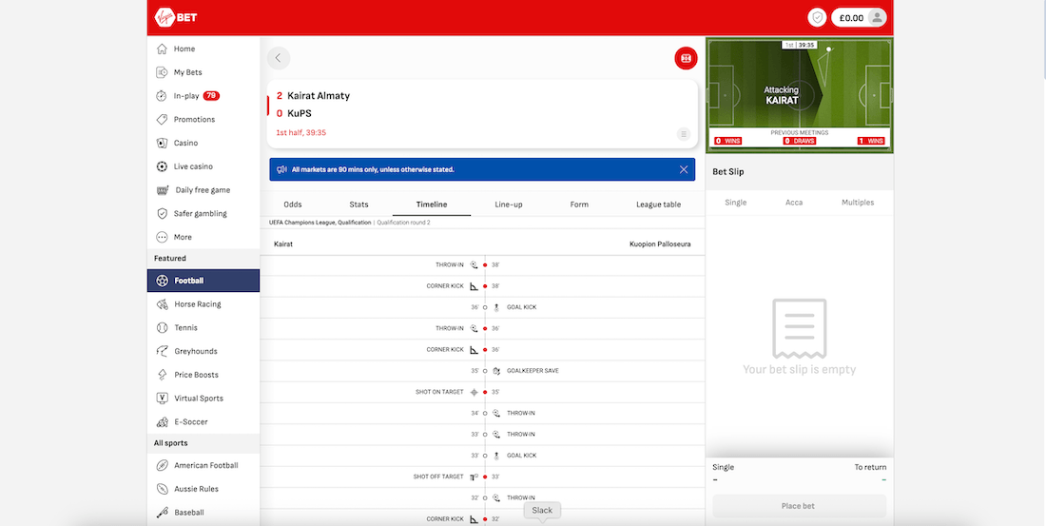Viewport: 1046px width, 526px height.
Task: Click the KuPS team name
Action: pyautogui.click(x=300, y=113)
